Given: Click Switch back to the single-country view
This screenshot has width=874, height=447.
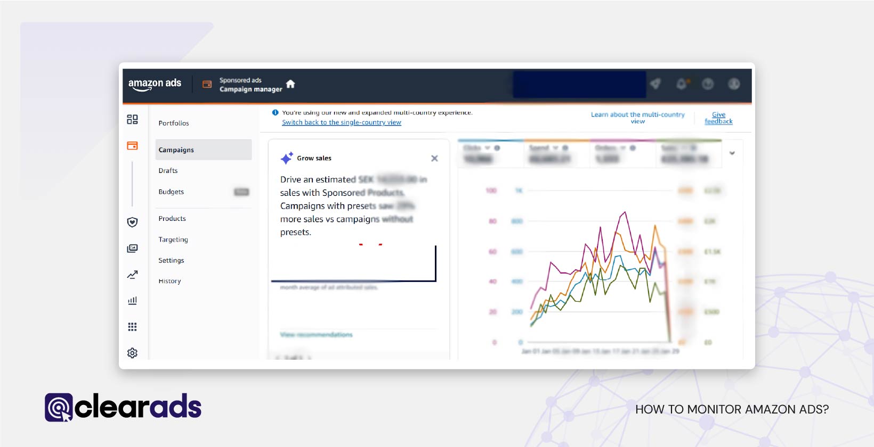Looking at the screenshot, I should pyautogui.click(x=342, y=122).
